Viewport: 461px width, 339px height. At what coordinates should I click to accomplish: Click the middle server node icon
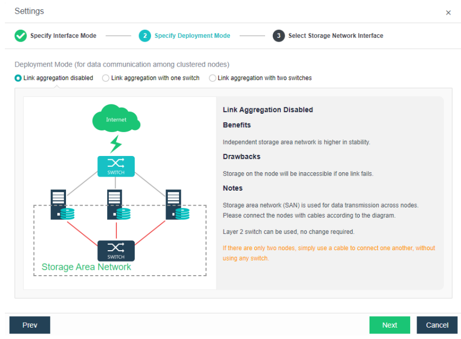[x=117, y=205]
